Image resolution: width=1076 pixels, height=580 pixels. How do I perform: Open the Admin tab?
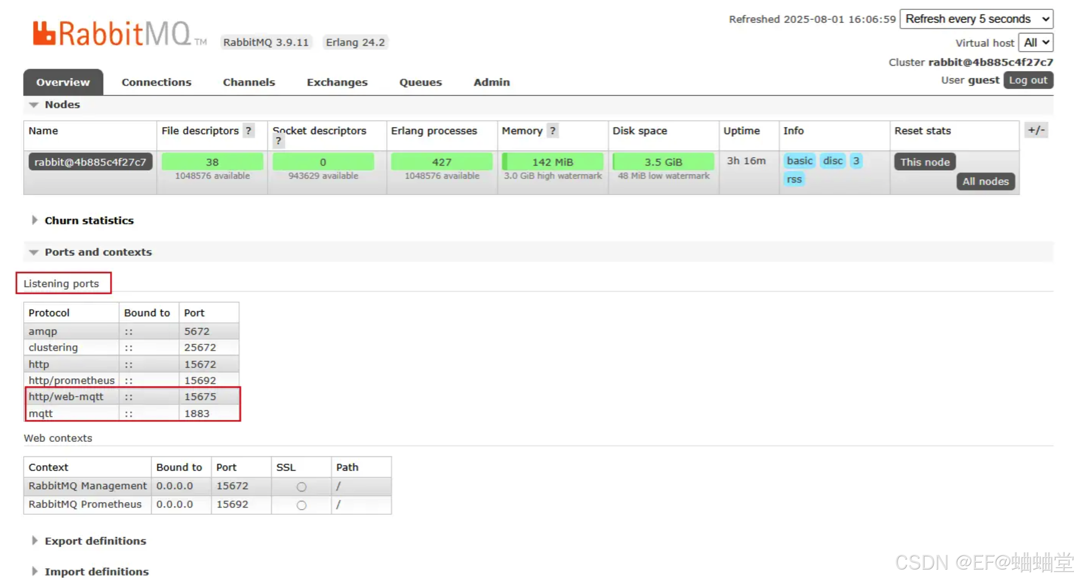[492, 82]
